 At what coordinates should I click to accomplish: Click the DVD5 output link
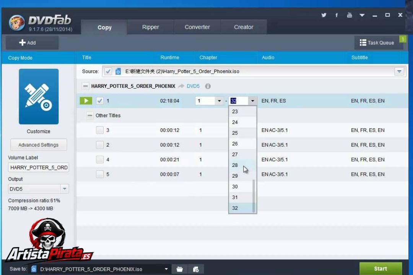point(193,86)
